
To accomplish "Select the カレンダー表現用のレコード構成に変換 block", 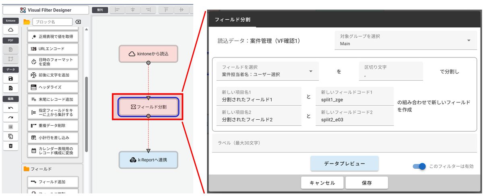I will [x=53, y=151].
